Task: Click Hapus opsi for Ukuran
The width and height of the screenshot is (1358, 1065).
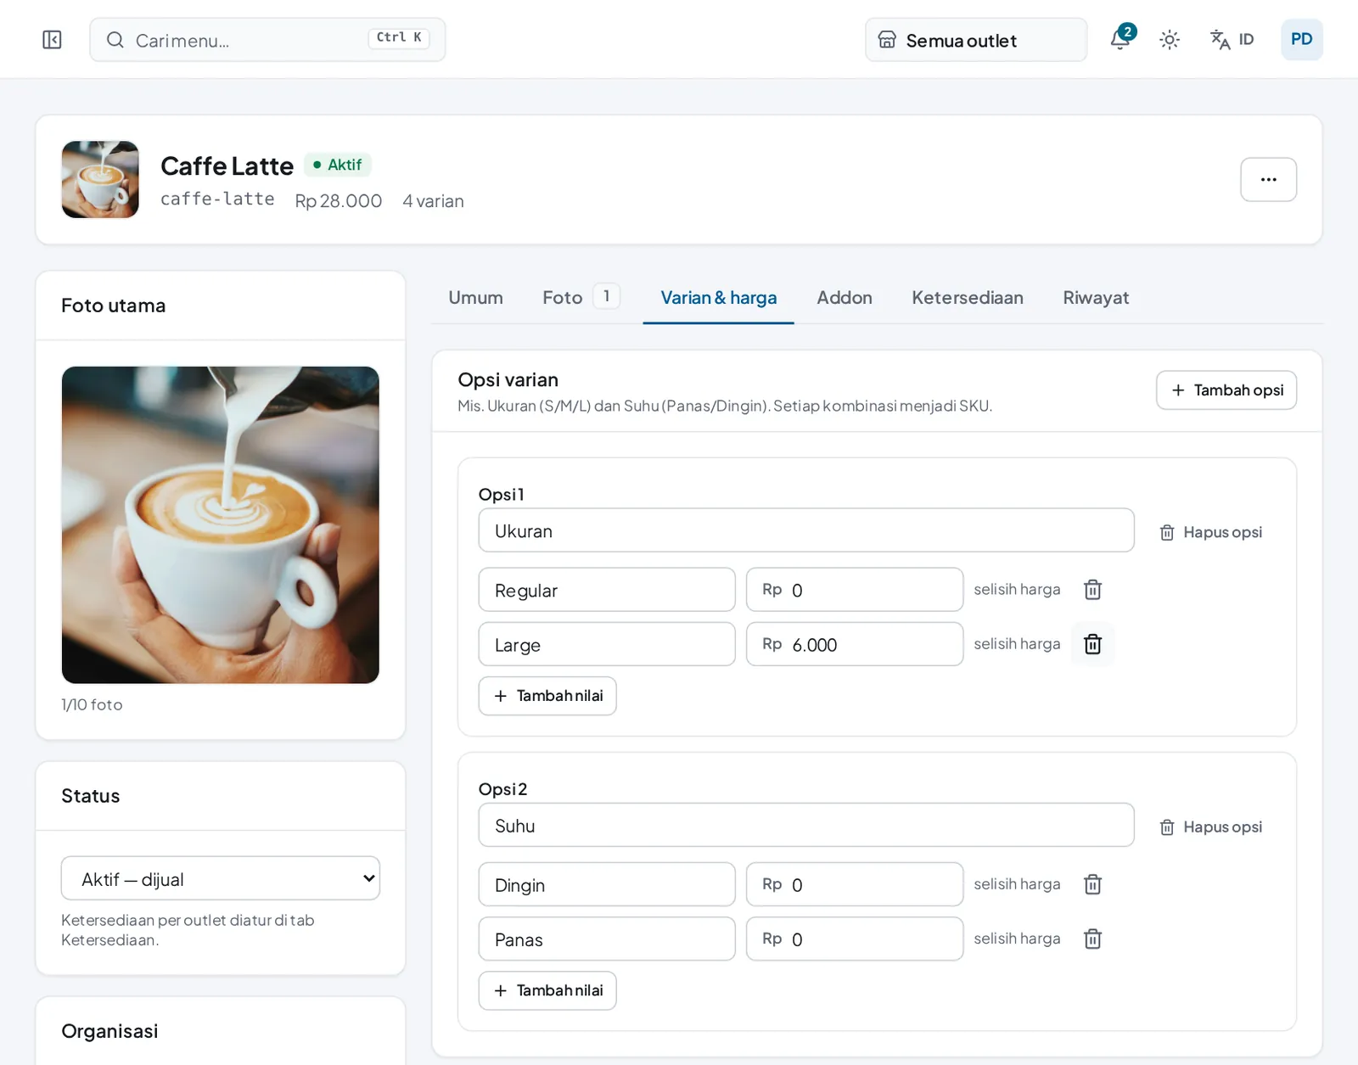Action: point(1211,532)
